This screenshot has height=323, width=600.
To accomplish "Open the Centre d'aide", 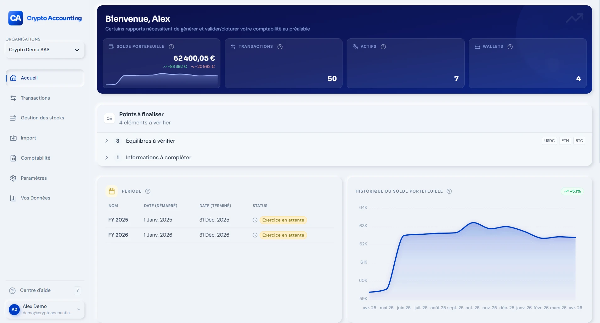I will tap(35, 290).
